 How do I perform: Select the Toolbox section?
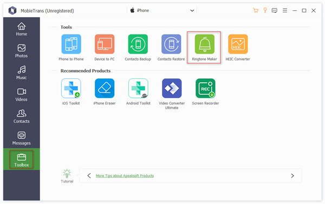[x=22, y=159]
